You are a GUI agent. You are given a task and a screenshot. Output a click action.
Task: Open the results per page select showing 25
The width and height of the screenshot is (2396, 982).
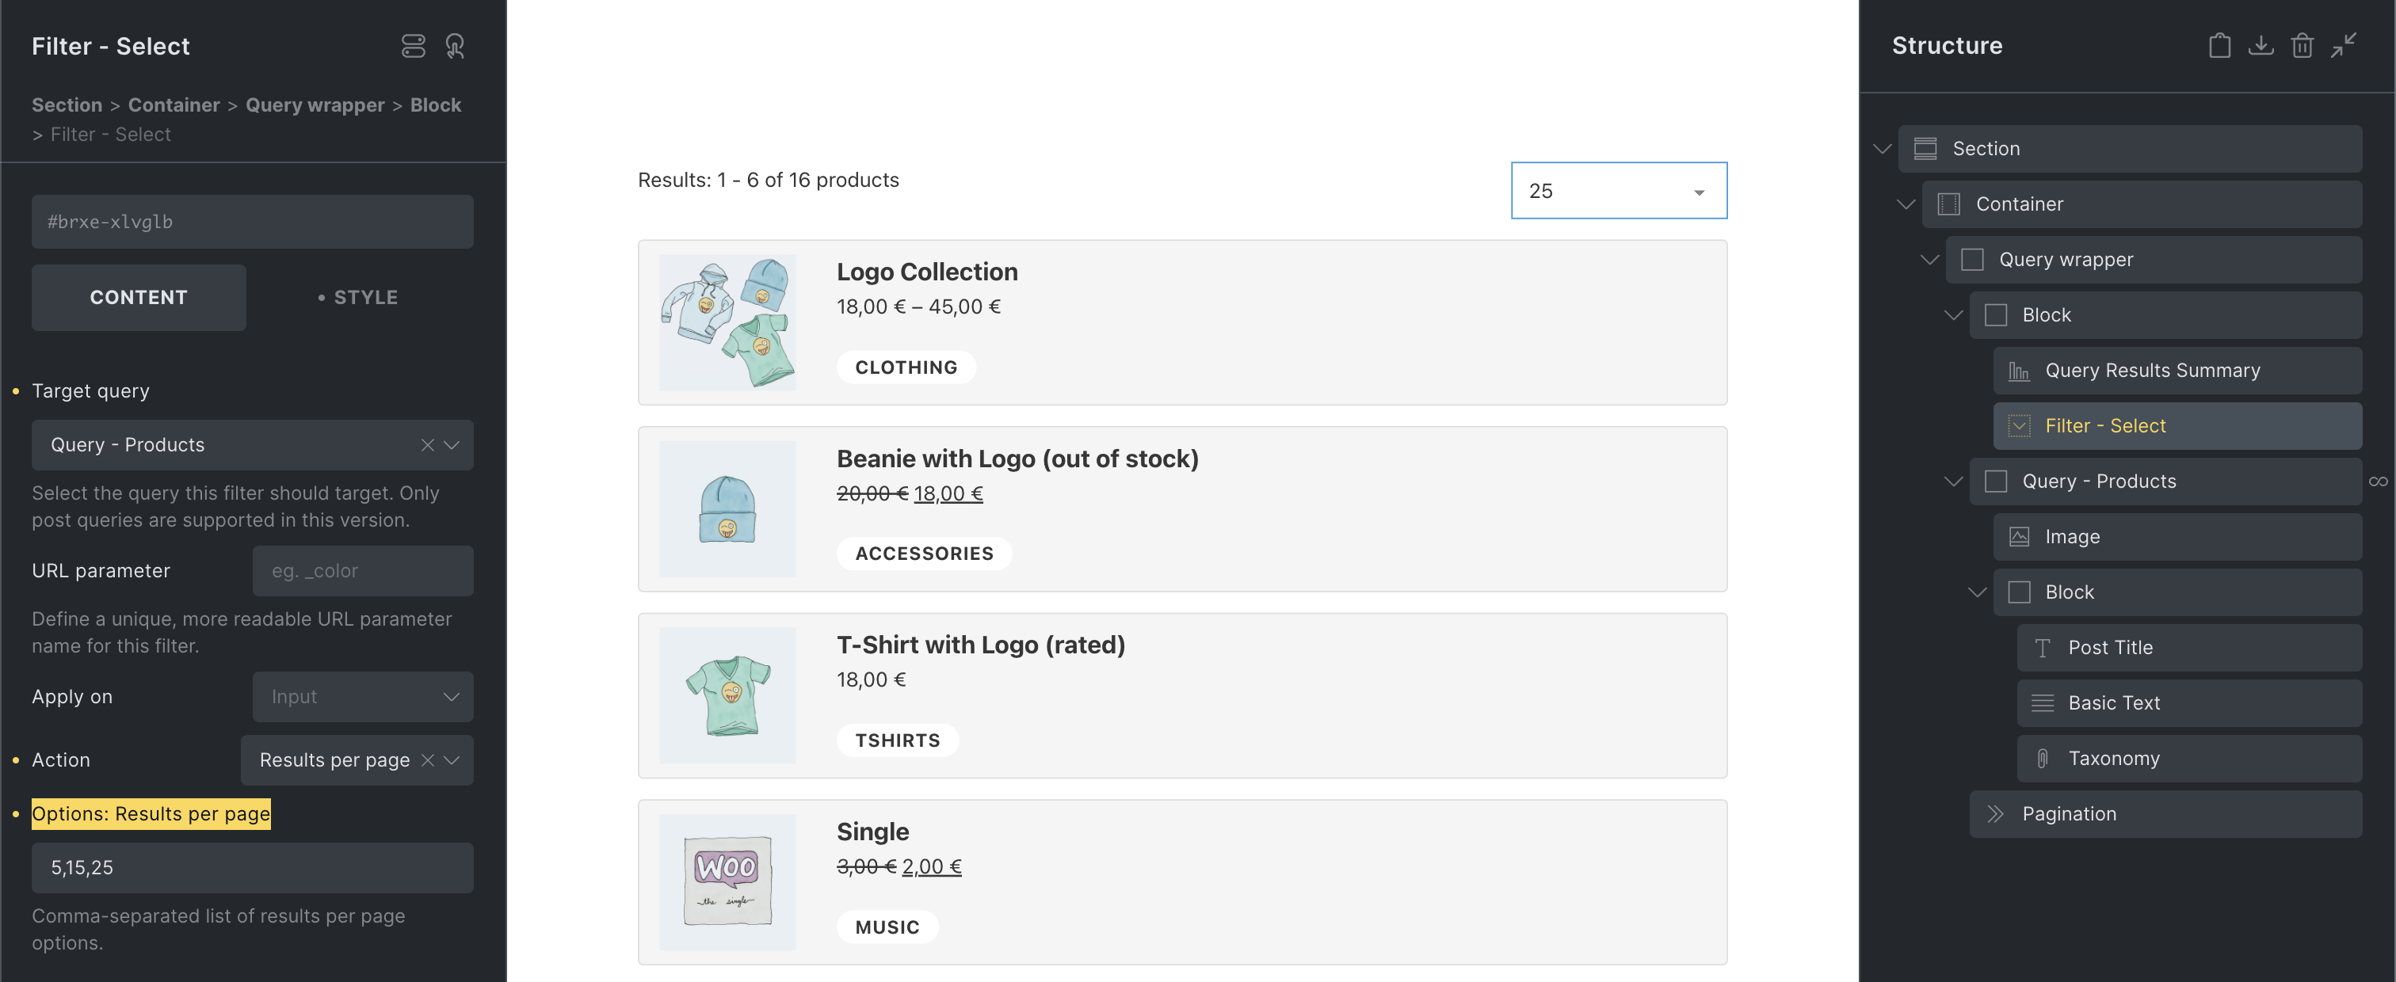(x=1617, y=191)
